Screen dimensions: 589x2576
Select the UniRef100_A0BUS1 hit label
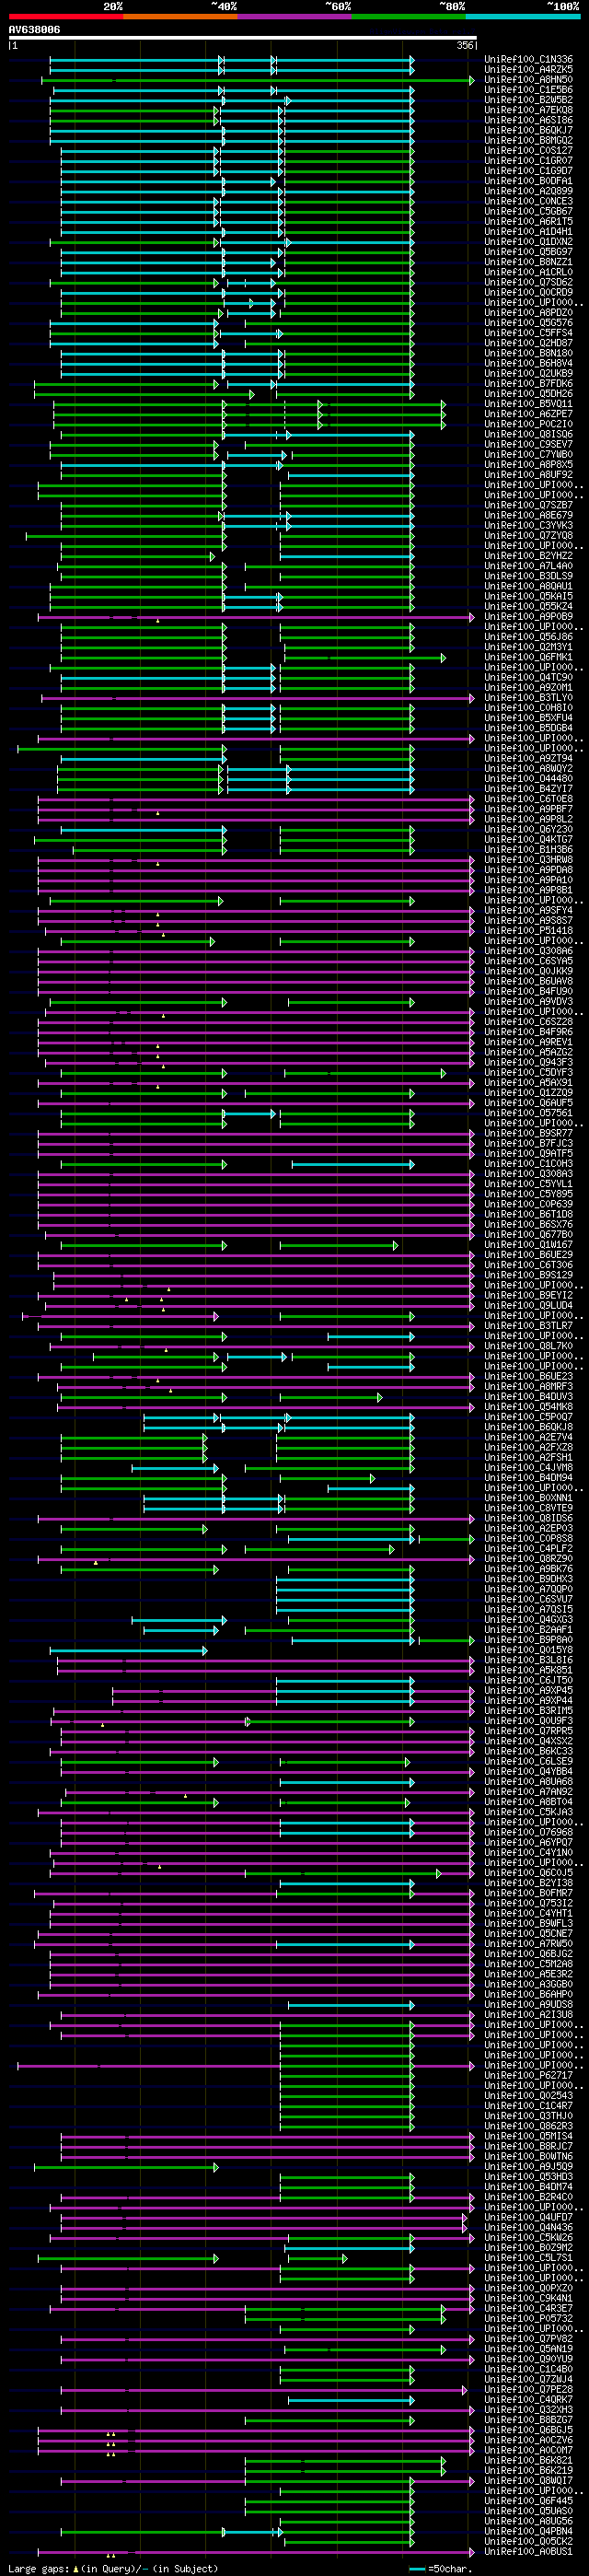(528, 2552)
